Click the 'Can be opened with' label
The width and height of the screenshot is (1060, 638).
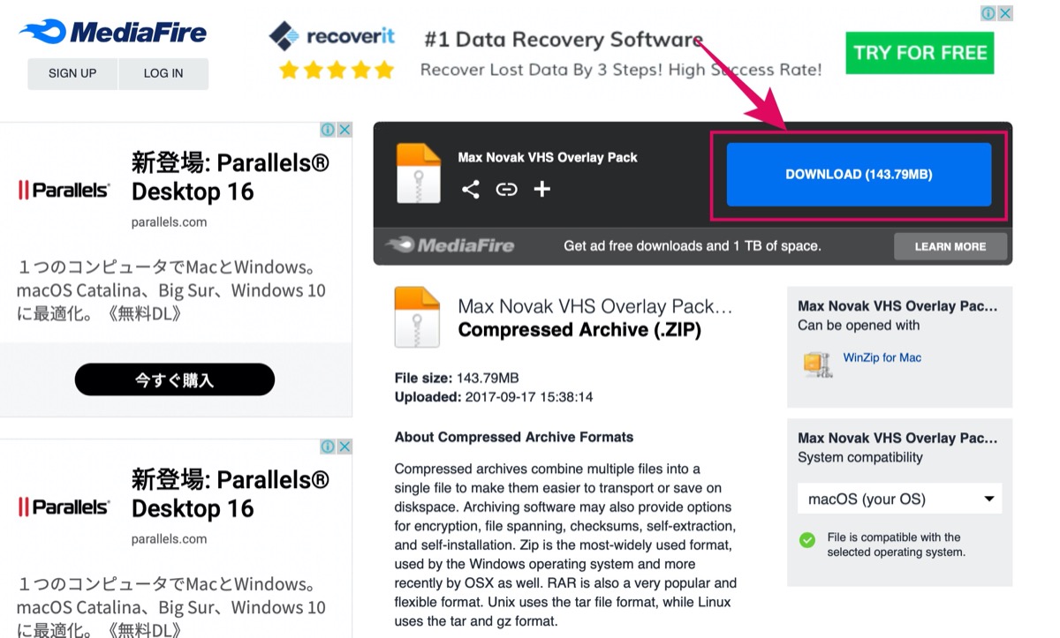[859, 325]
